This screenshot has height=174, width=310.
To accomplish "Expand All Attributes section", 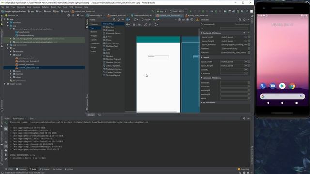I will (x=201, y=102).
